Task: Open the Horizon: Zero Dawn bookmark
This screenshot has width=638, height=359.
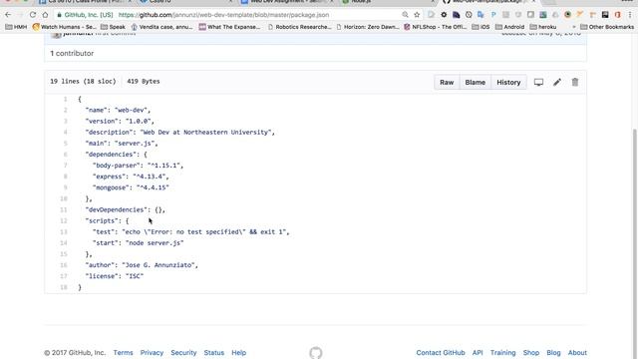Action: coord(368,27)
